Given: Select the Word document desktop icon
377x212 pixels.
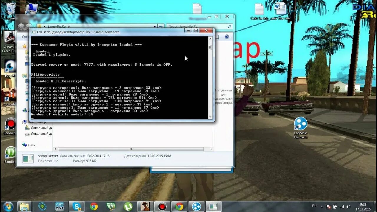Looking at the screenshot, I should pos(280,11).
